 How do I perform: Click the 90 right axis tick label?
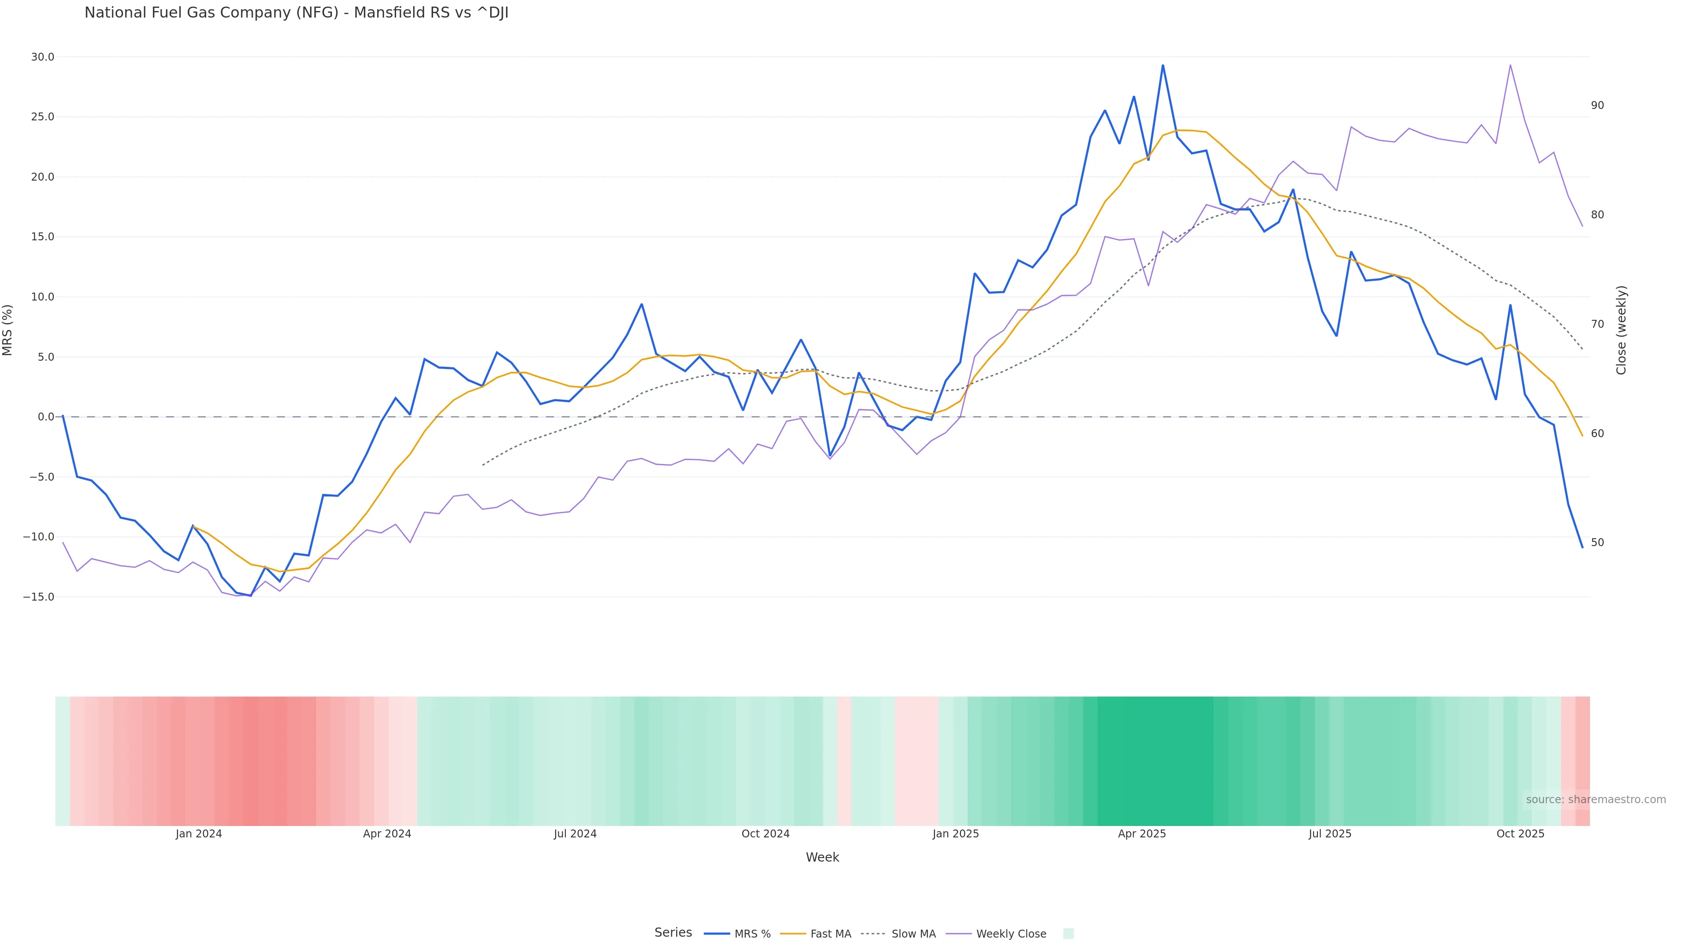coord(1597,105)
